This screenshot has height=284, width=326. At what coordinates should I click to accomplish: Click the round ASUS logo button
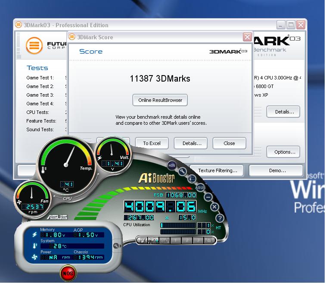pyautogui.click(x=200, y=187)
